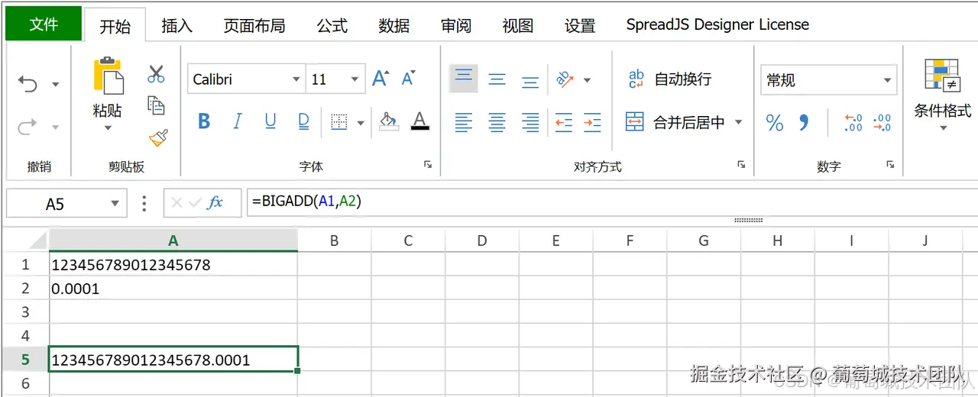Open the 字体 group dialog launcher
This screenshot has height=397, width=978.
pos(428,164)
